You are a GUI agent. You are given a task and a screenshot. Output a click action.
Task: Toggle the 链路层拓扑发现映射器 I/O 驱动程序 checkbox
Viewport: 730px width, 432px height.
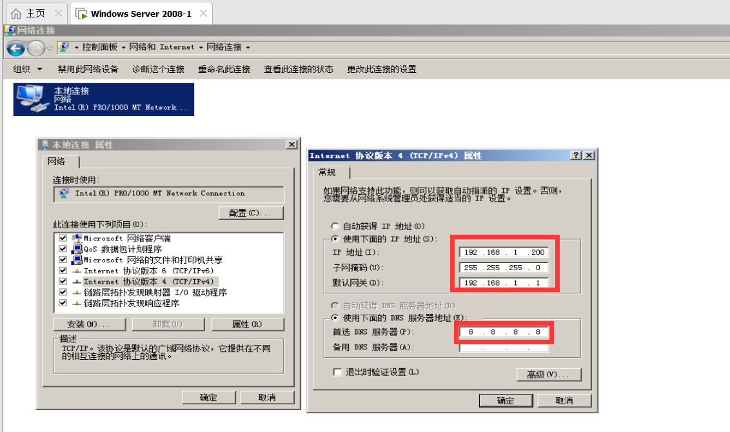pos(63,292)
